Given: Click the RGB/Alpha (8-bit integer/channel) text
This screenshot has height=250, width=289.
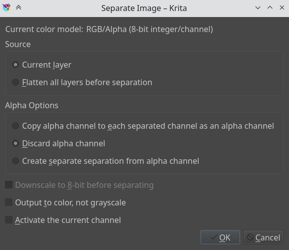Looking at the screenshot, I should [150, 29].
